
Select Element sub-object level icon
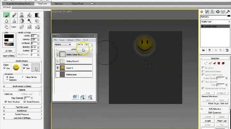[223, 63]
